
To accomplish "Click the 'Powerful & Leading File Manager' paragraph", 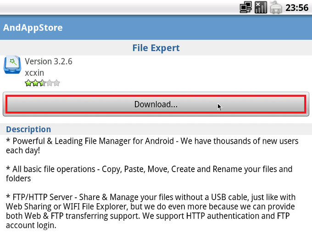I will point(152,145).
